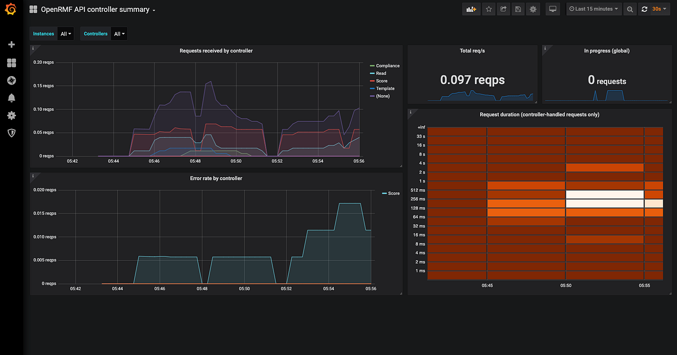Refresh the dashboard data
Screen dimensions: 677x355
[644, 8]
